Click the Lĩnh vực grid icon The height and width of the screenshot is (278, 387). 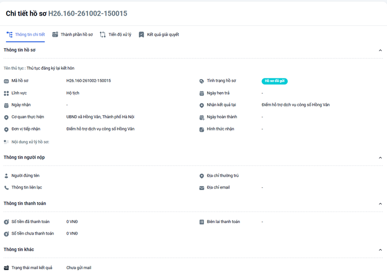tap(6, 93)
